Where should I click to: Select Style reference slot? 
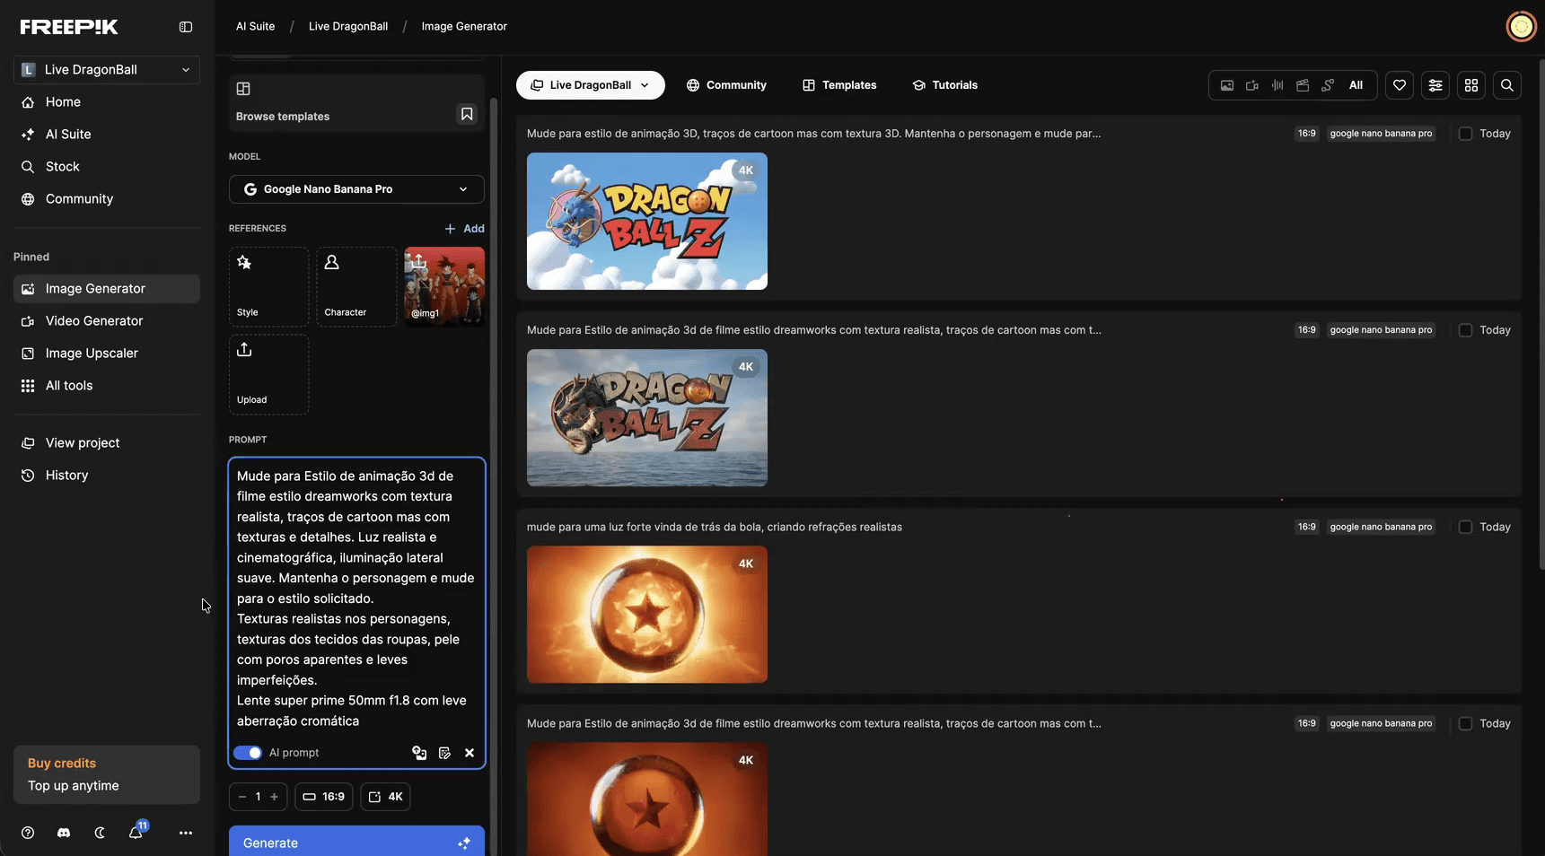coord(268,287)
